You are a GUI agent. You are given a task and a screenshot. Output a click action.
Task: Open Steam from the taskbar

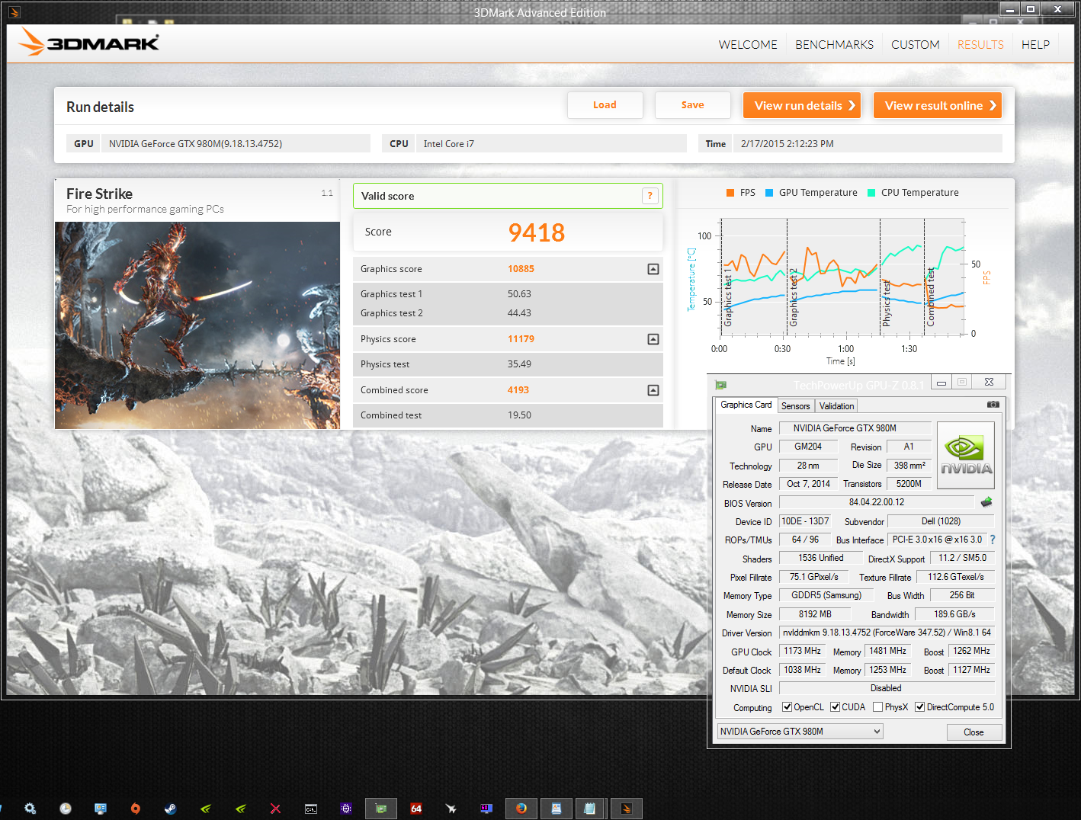170,809
